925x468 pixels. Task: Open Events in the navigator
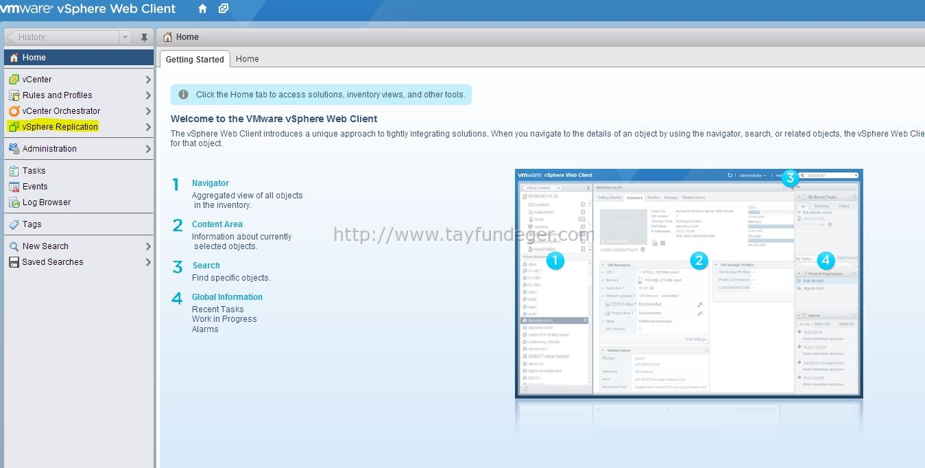79,187
